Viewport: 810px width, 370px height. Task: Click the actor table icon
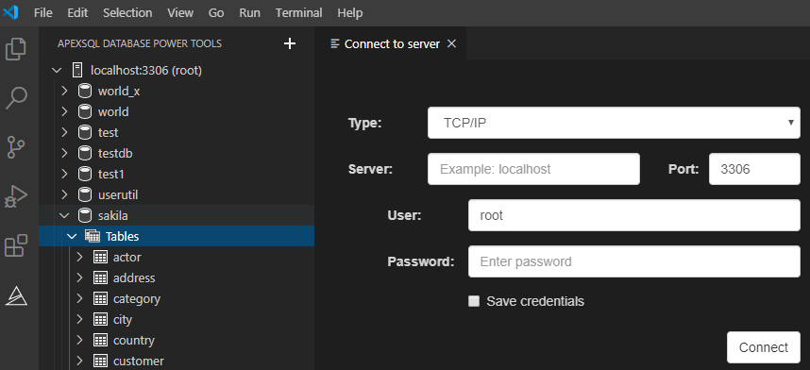coord(100,258)
